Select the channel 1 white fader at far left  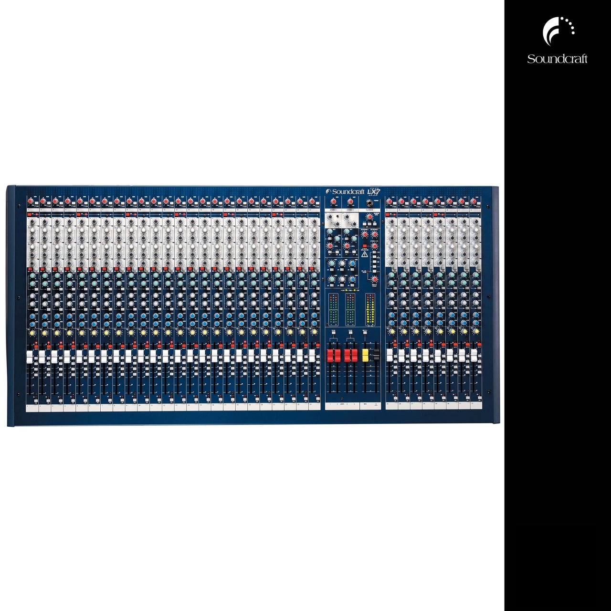pyautogui.click(x=30, y=357)
